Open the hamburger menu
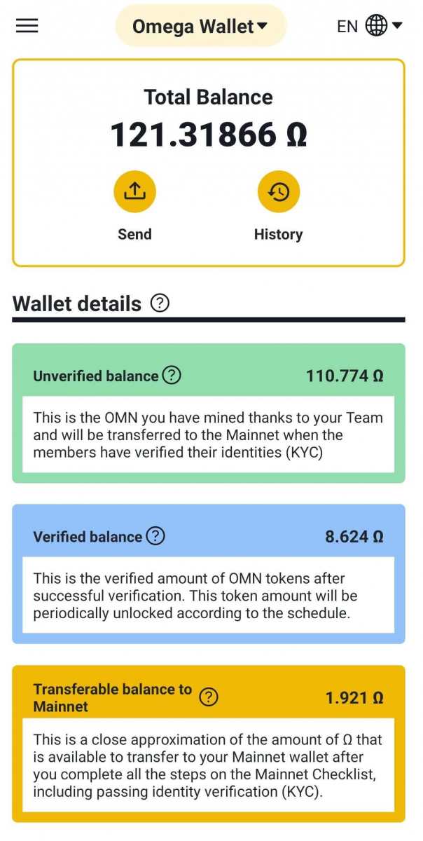Viewport: 423px width, 841px height. coord(27,26)
